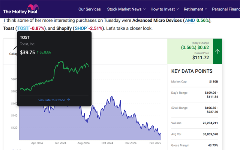Screen dimensions: 240x150
Task: Open Personal Finance menu item
Action: pos(226,9)
